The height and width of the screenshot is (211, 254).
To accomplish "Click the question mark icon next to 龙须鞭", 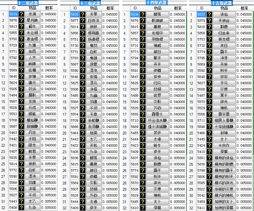I will (82, 127).
